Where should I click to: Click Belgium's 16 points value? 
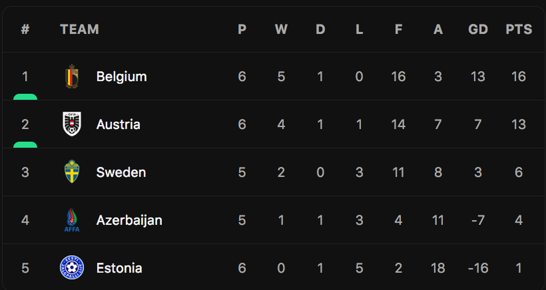point(519,77)
